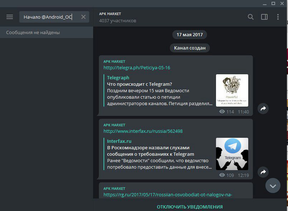Open channel info via APK MARKET header
Screen dimensions: 288x211
110,14
